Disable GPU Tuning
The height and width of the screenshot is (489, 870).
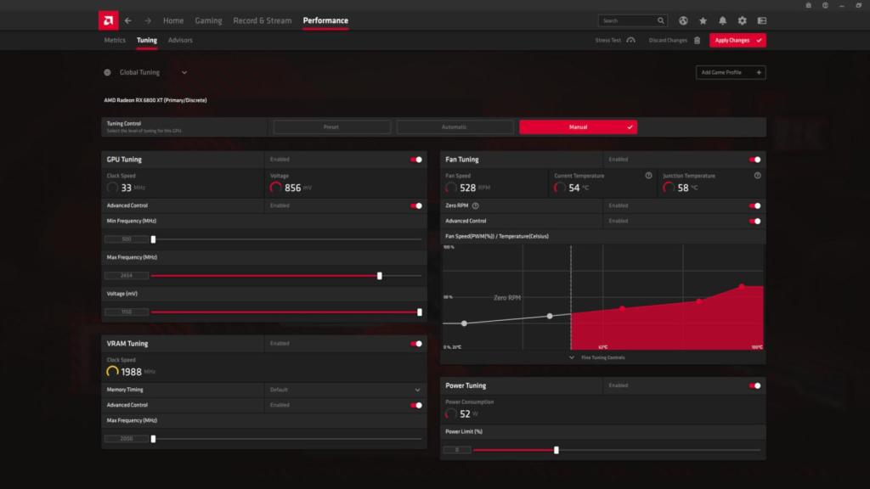(415, 159)
